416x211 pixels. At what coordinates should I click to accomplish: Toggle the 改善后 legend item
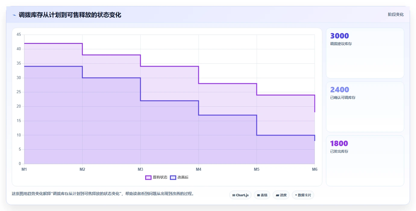pyautogui.click(x=179, y=177)
